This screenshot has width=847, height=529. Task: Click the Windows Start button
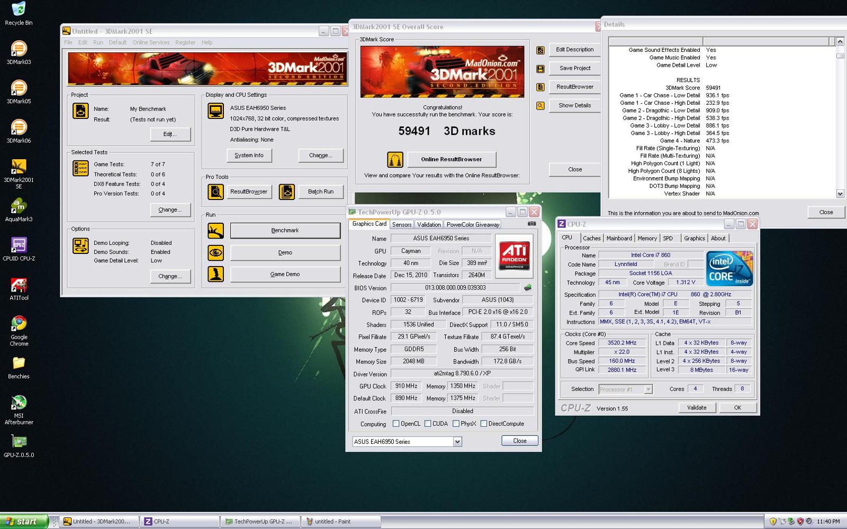24,522
